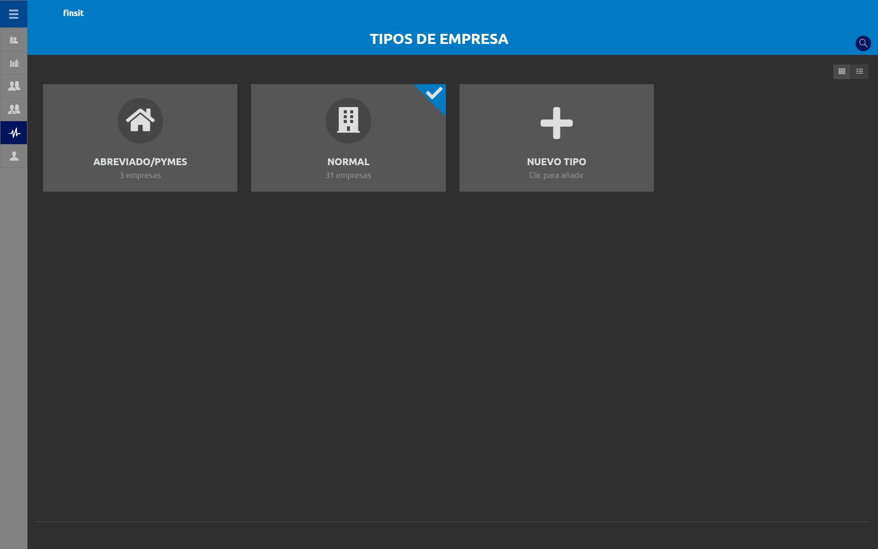Screen dimensions: 878x549
Task: Click the finsit logo text
Action: point(73,13)
